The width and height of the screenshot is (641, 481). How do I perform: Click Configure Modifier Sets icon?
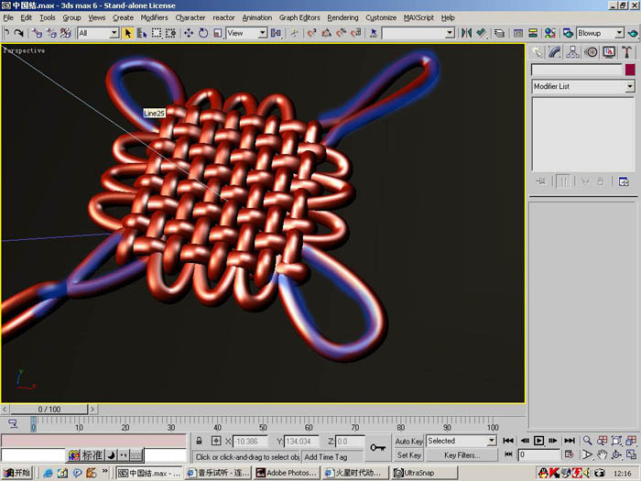[x=624, y=181]
